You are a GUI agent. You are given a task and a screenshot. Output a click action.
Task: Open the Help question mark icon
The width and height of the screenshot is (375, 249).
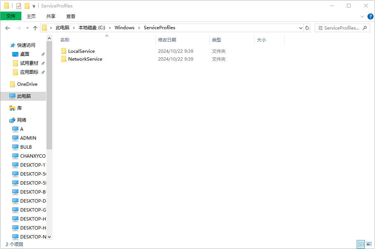(x=370, y=16)
